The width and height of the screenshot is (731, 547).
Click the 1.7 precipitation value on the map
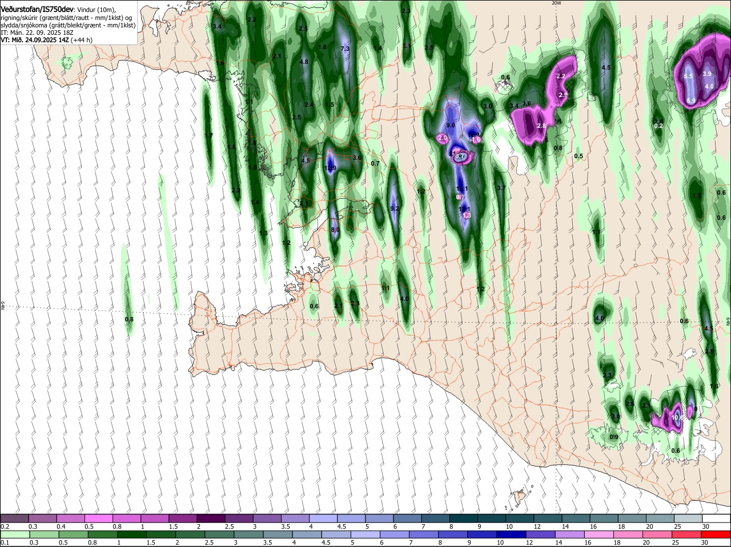[x=208, y=135]
